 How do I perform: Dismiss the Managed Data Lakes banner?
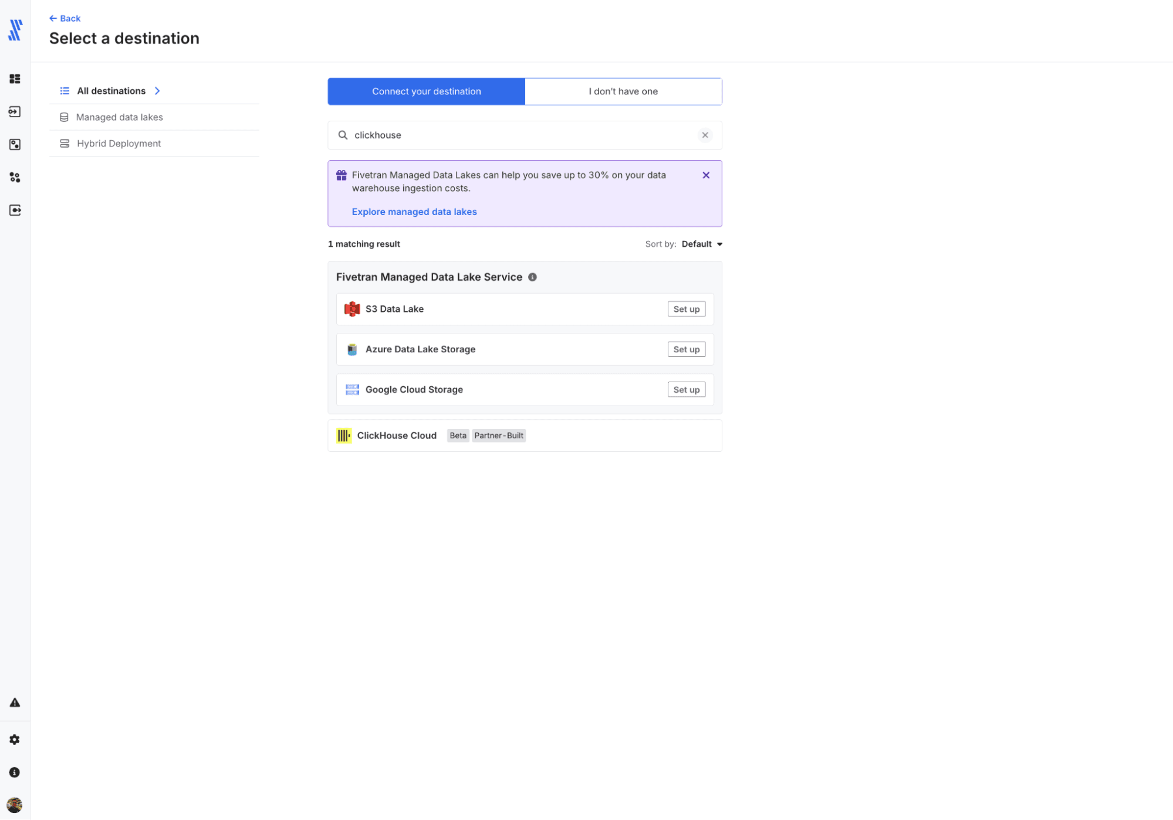pyautogui.click(x=706, y=175)
